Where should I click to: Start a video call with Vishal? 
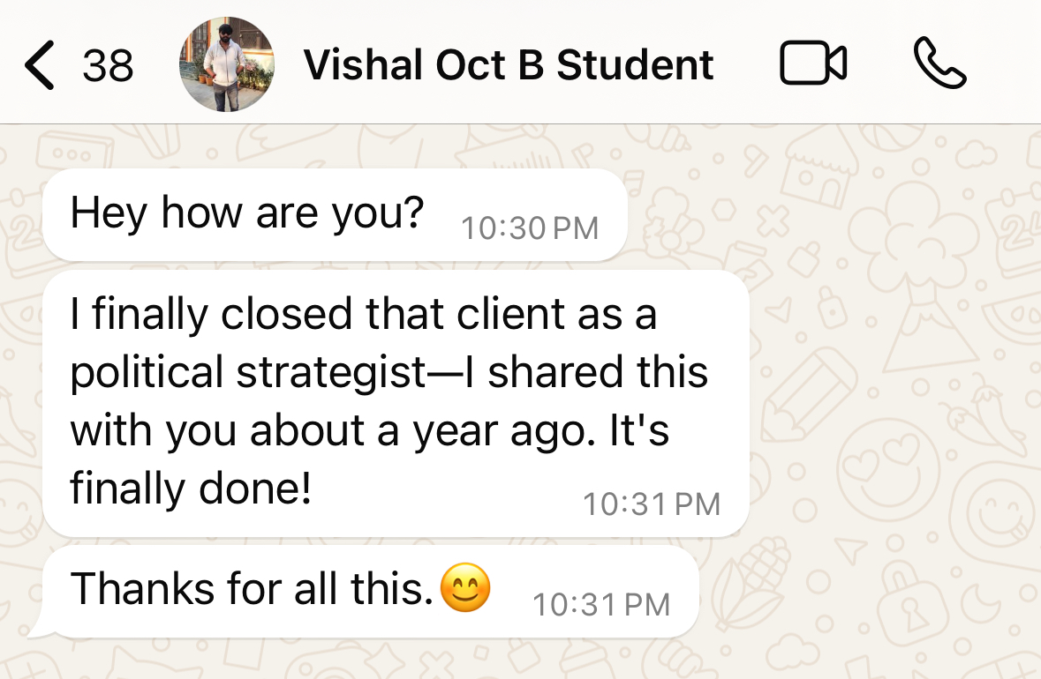click(x=813, y=64)
